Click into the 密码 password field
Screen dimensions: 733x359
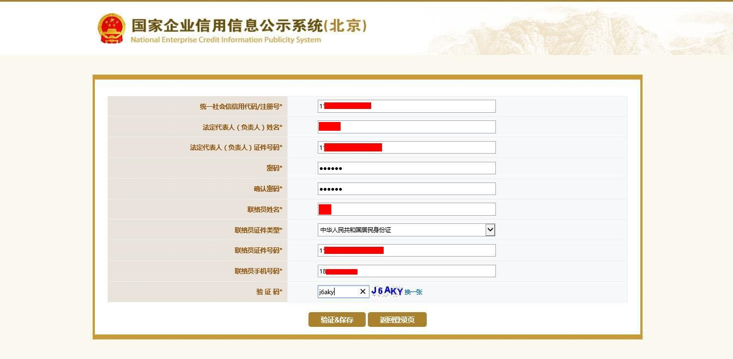[407, 168]
